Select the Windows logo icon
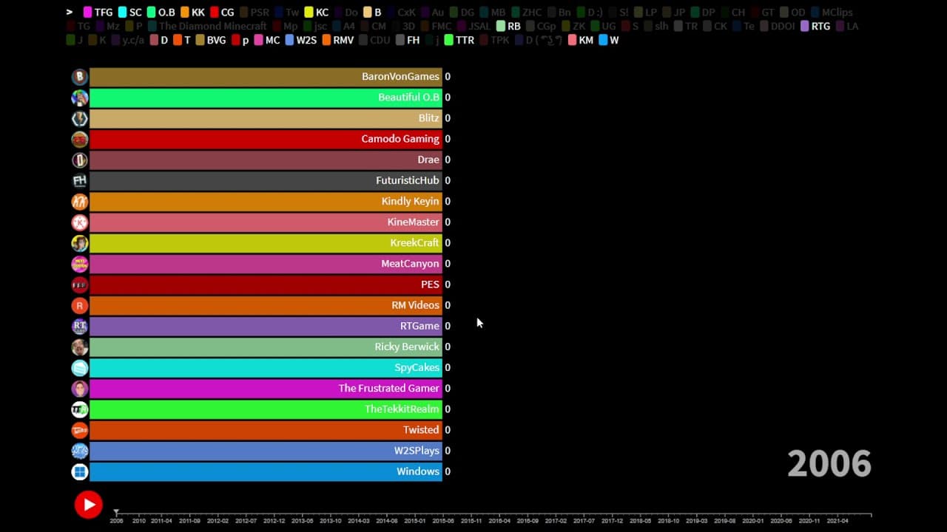Screen dimensions: 947x532 [x=80, y=471]
